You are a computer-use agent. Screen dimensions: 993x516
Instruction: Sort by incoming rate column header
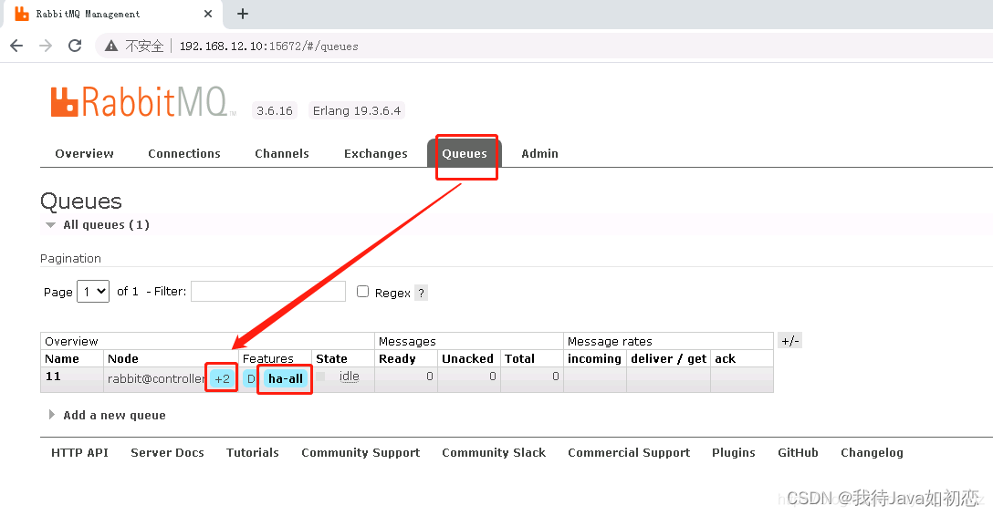[x=594, y=358]
